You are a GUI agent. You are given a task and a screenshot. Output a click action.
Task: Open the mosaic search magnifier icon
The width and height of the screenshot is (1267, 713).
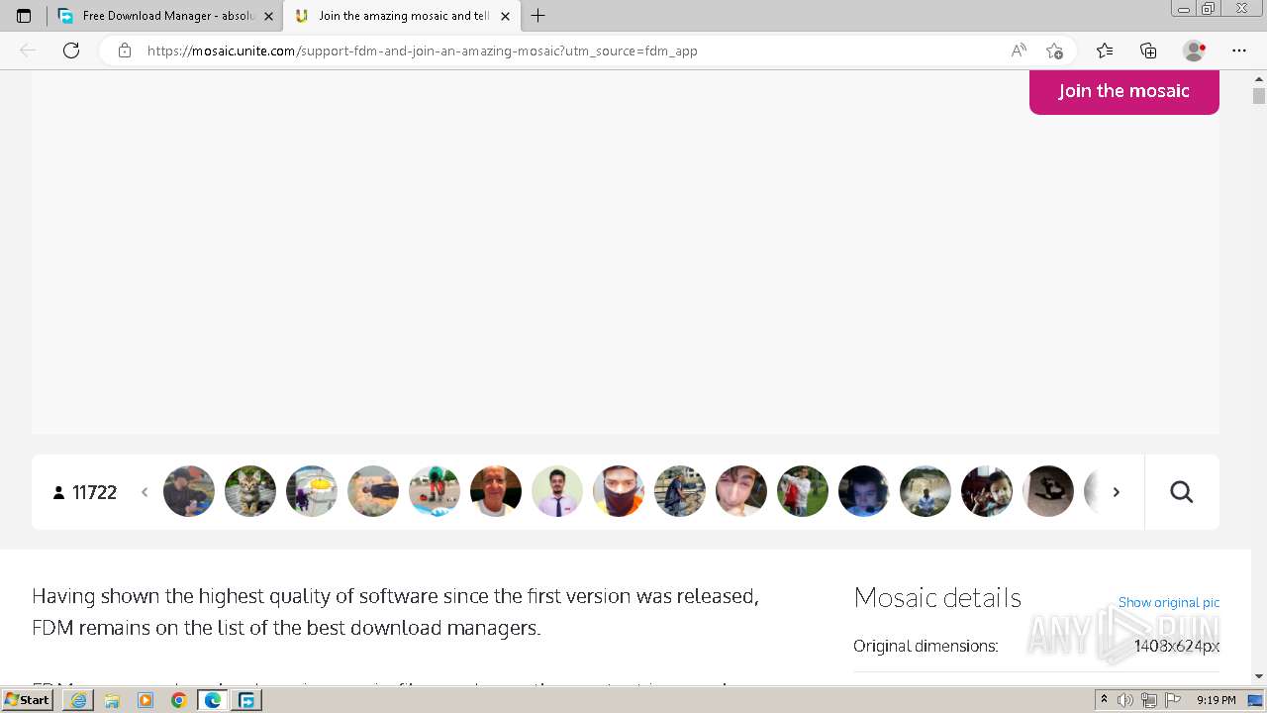click(x=1181, y=492)
